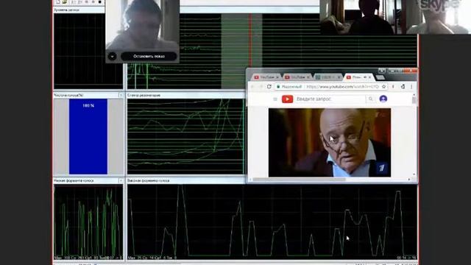Click the Chrome vertical scrollbar up arrow
Viewport: 471px width, 265px height.
414,95
